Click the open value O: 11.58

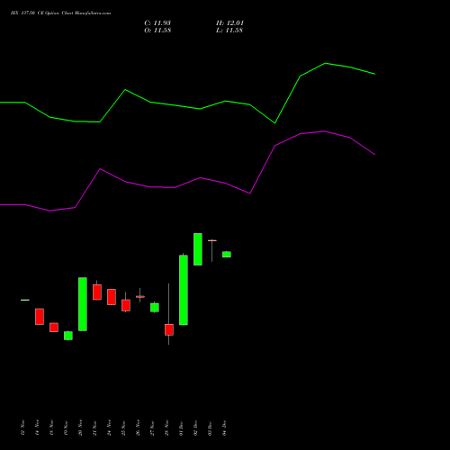point(157,31)
